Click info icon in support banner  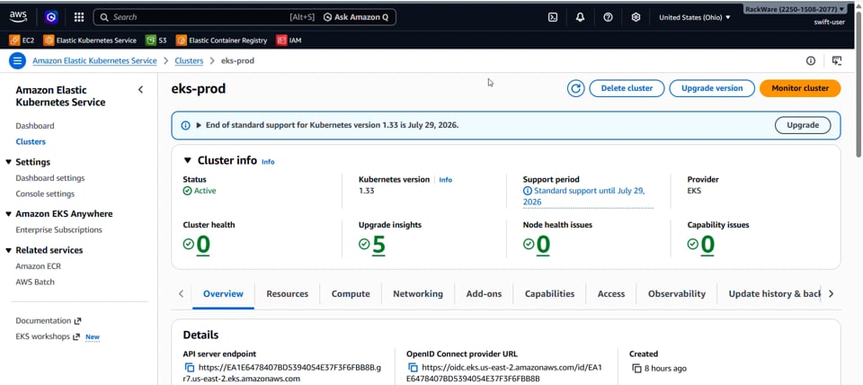(185, 125)
